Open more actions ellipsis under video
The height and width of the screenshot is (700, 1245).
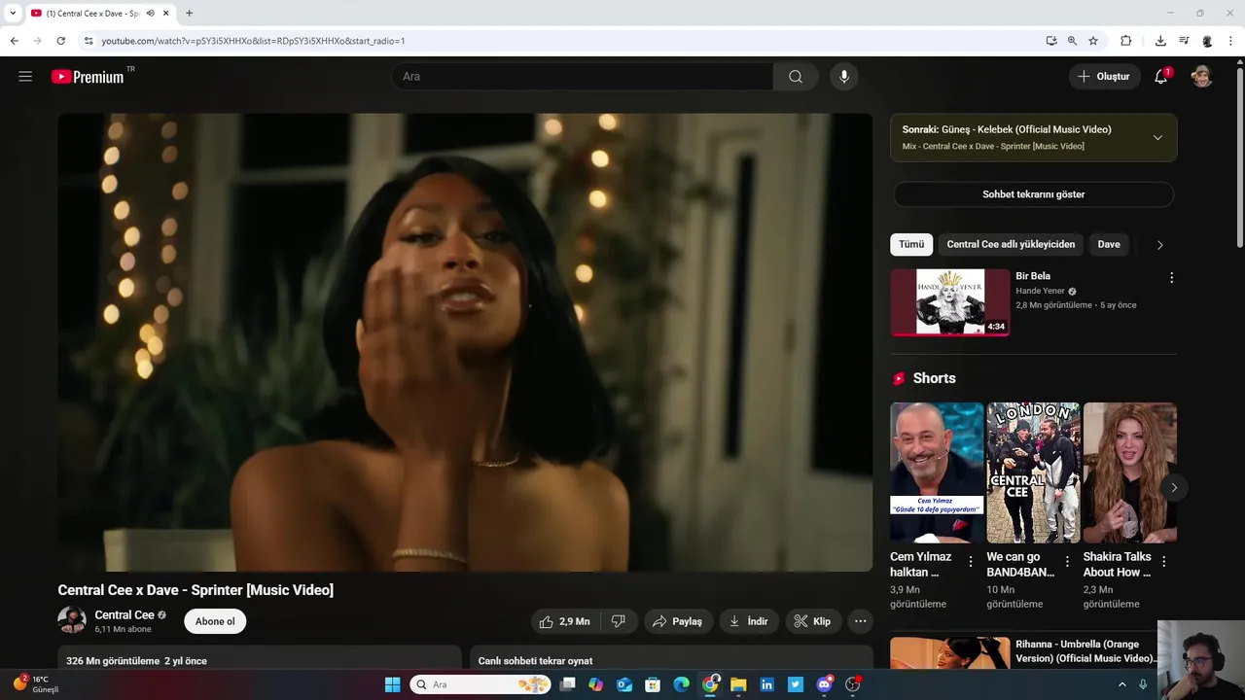coord(860,621)
